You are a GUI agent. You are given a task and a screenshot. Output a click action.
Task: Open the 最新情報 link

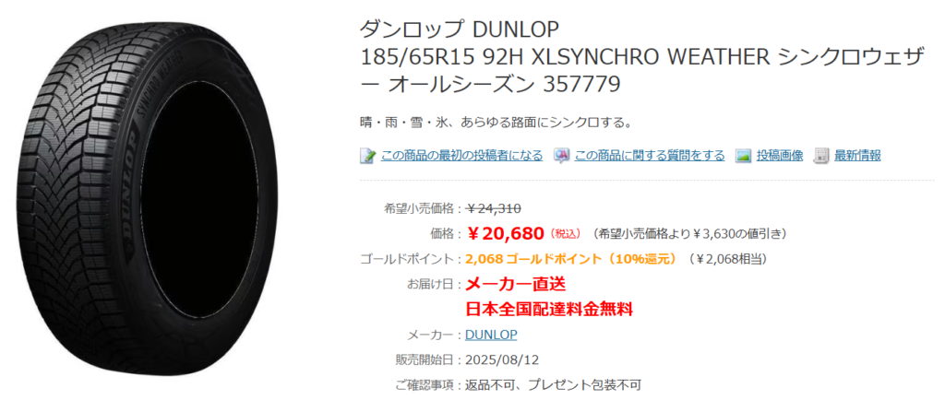click(x=857, y=156)
